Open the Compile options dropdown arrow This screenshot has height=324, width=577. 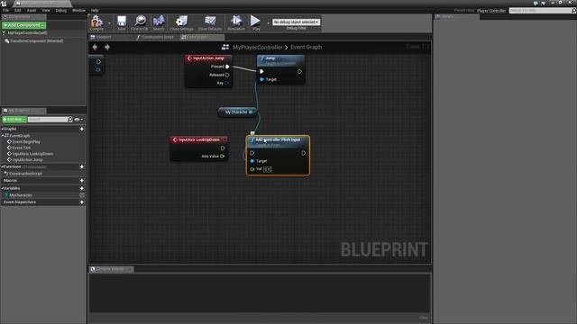pos(109,23)
